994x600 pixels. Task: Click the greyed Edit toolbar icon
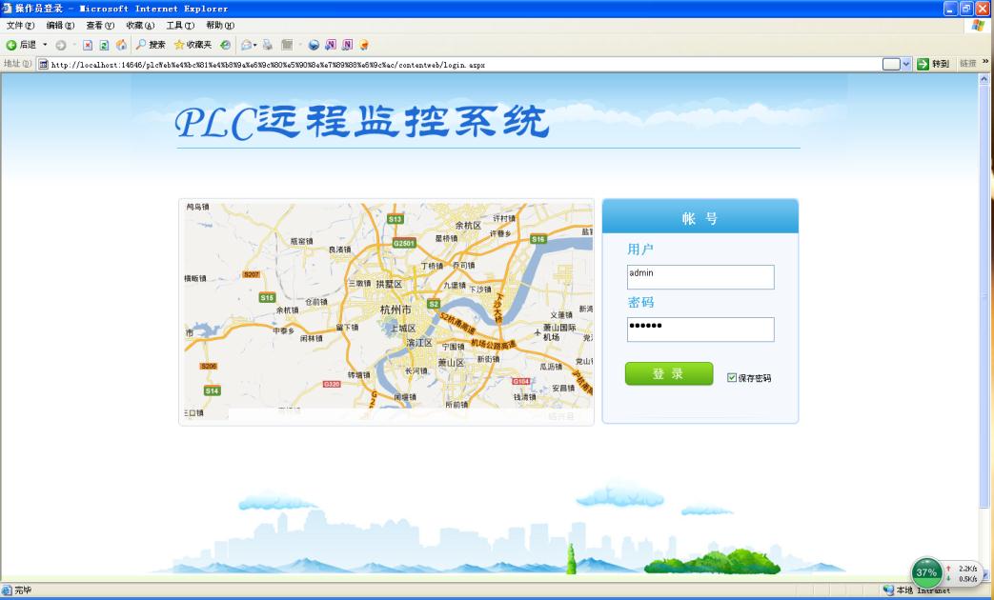click(287, 45)
